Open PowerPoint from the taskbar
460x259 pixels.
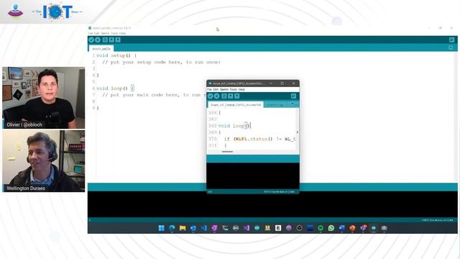pyautogui.click(x=352, y=228)
